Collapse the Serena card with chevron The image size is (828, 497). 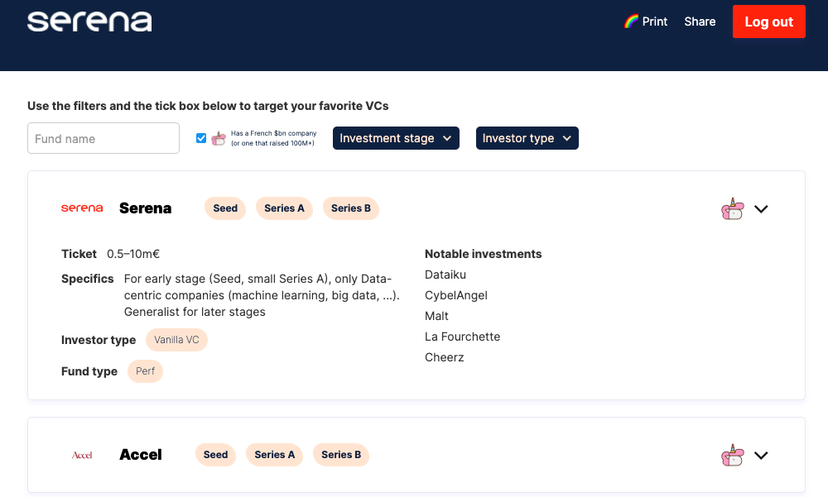761,209
